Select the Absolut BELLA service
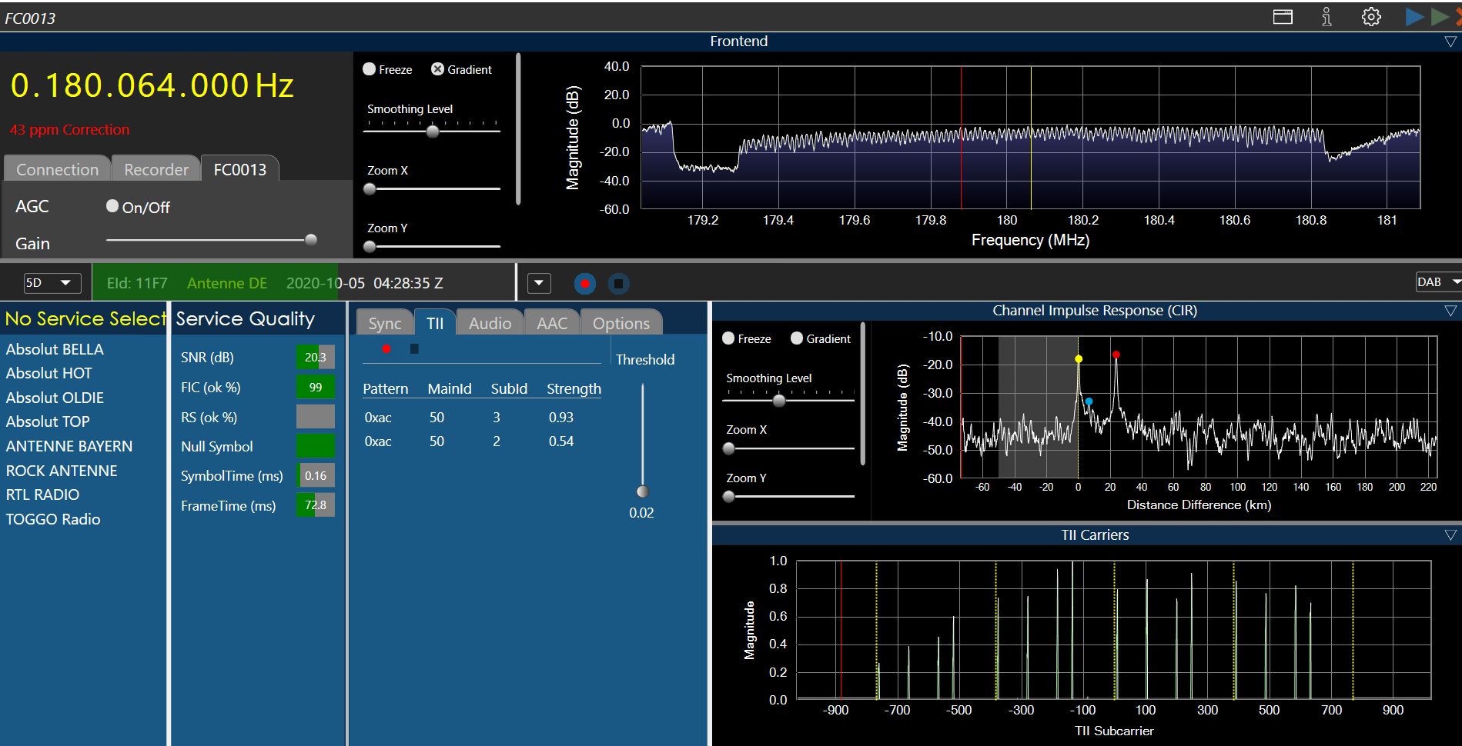The width and height of the screenshot is (1462, 746). click(55, 349)
